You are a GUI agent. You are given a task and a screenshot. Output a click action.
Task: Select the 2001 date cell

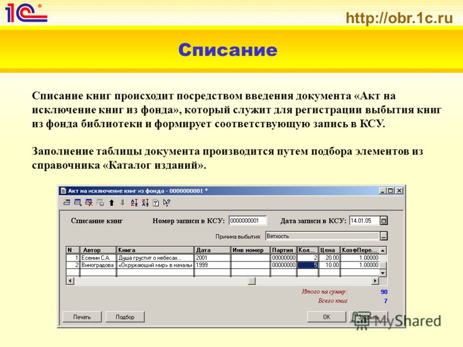212,257
